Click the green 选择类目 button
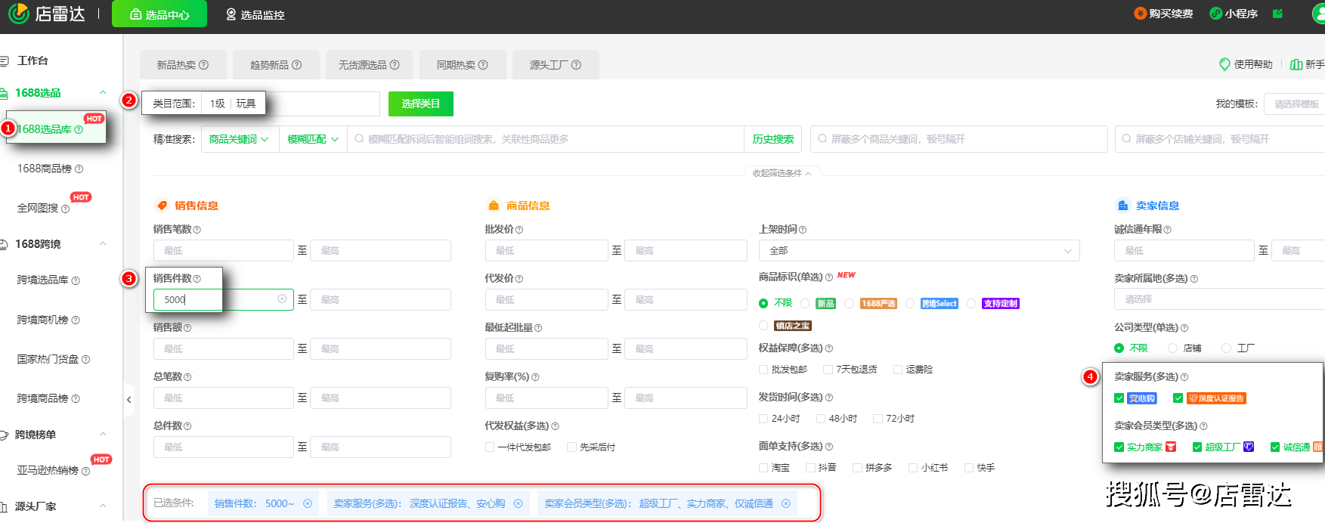 [421, 104]
